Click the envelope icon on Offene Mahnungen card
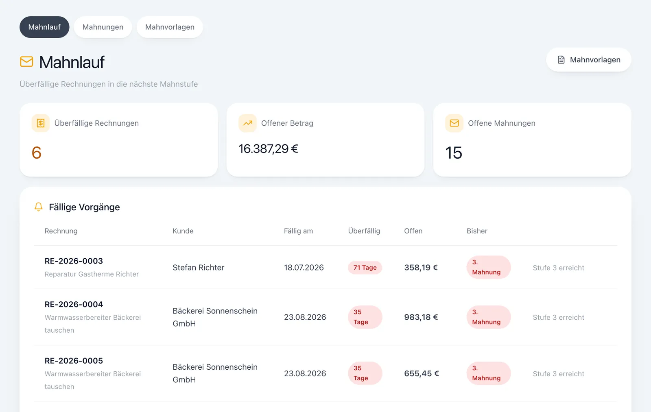 (x=454, y=123)
